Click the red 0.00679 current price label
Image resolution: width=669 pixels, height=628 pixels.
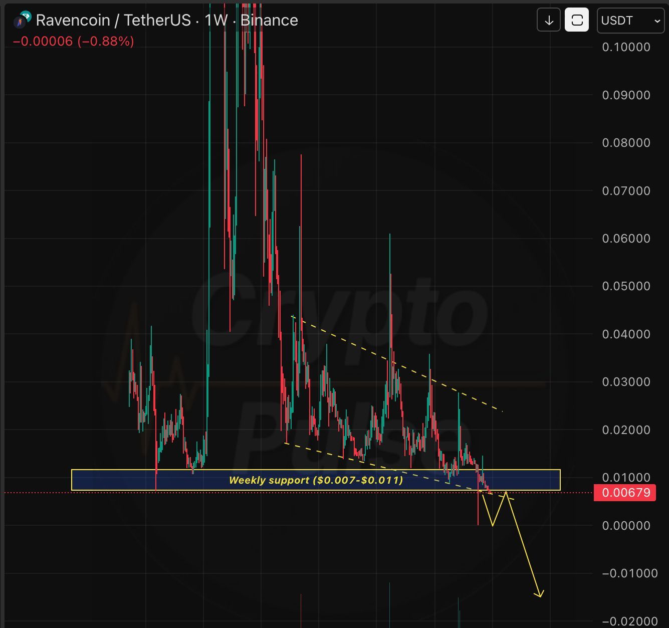[x=624, y=493]
